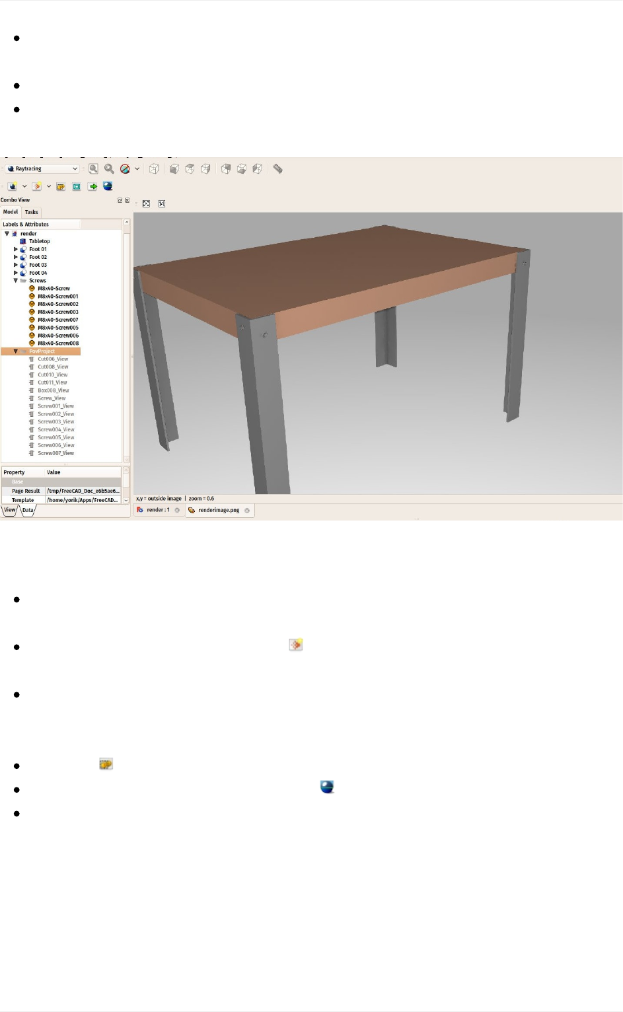Open the new raytracing project dropdown arrow
Viewport: 623px width, 1012px height.
pyautogui.click(x=24, y=186)
